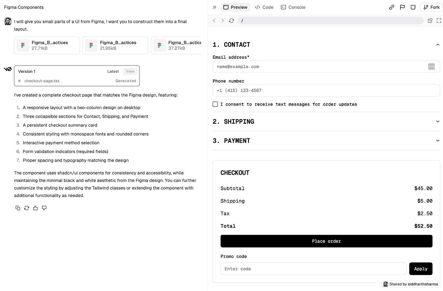Copy the assistant response icon
Screen dimensions: 443x291
tap(18, 208)
